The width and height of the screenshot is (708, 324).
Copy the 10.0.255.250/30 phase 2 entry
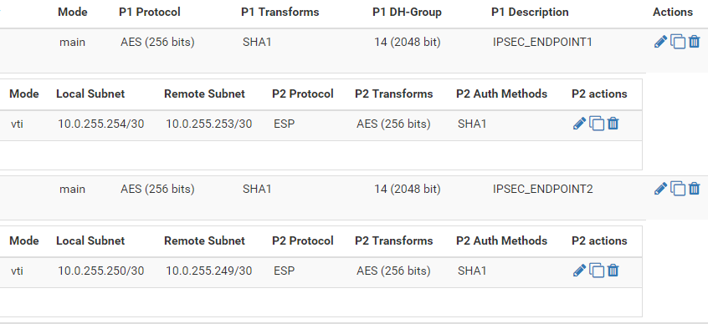(x=597, y=271)
